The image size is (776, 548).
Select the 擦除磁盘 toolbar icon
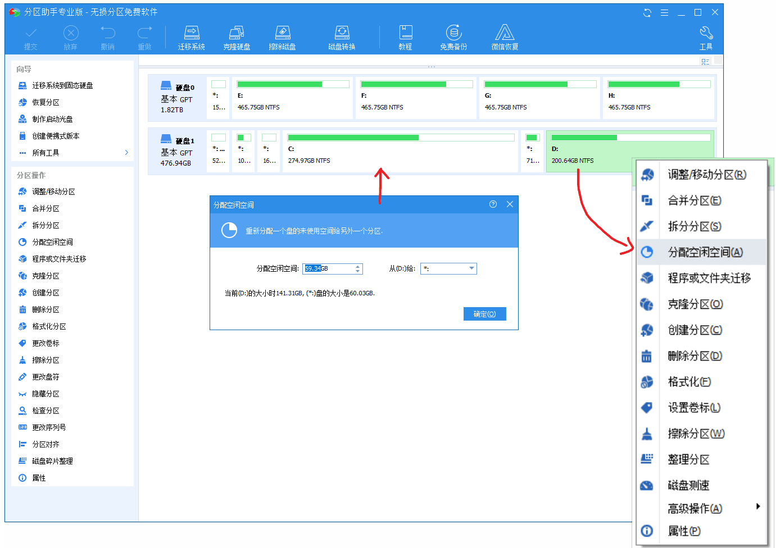(282, 38)
